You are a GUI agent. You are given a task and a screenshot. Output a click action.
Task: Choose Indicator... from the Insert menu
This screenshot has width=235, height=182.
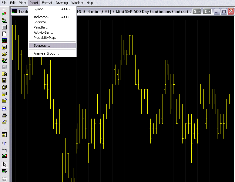click(x=42, y=17)
